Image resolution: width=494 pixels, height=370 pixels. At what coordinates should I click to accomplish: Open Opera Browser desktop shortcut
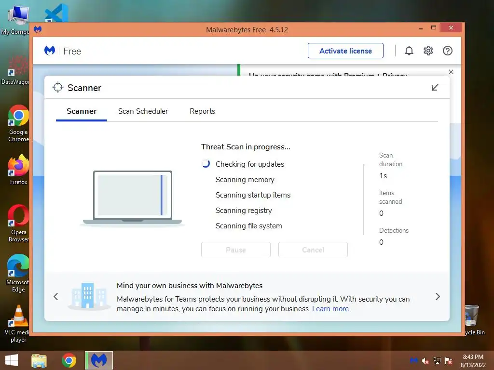pos(18,224)
